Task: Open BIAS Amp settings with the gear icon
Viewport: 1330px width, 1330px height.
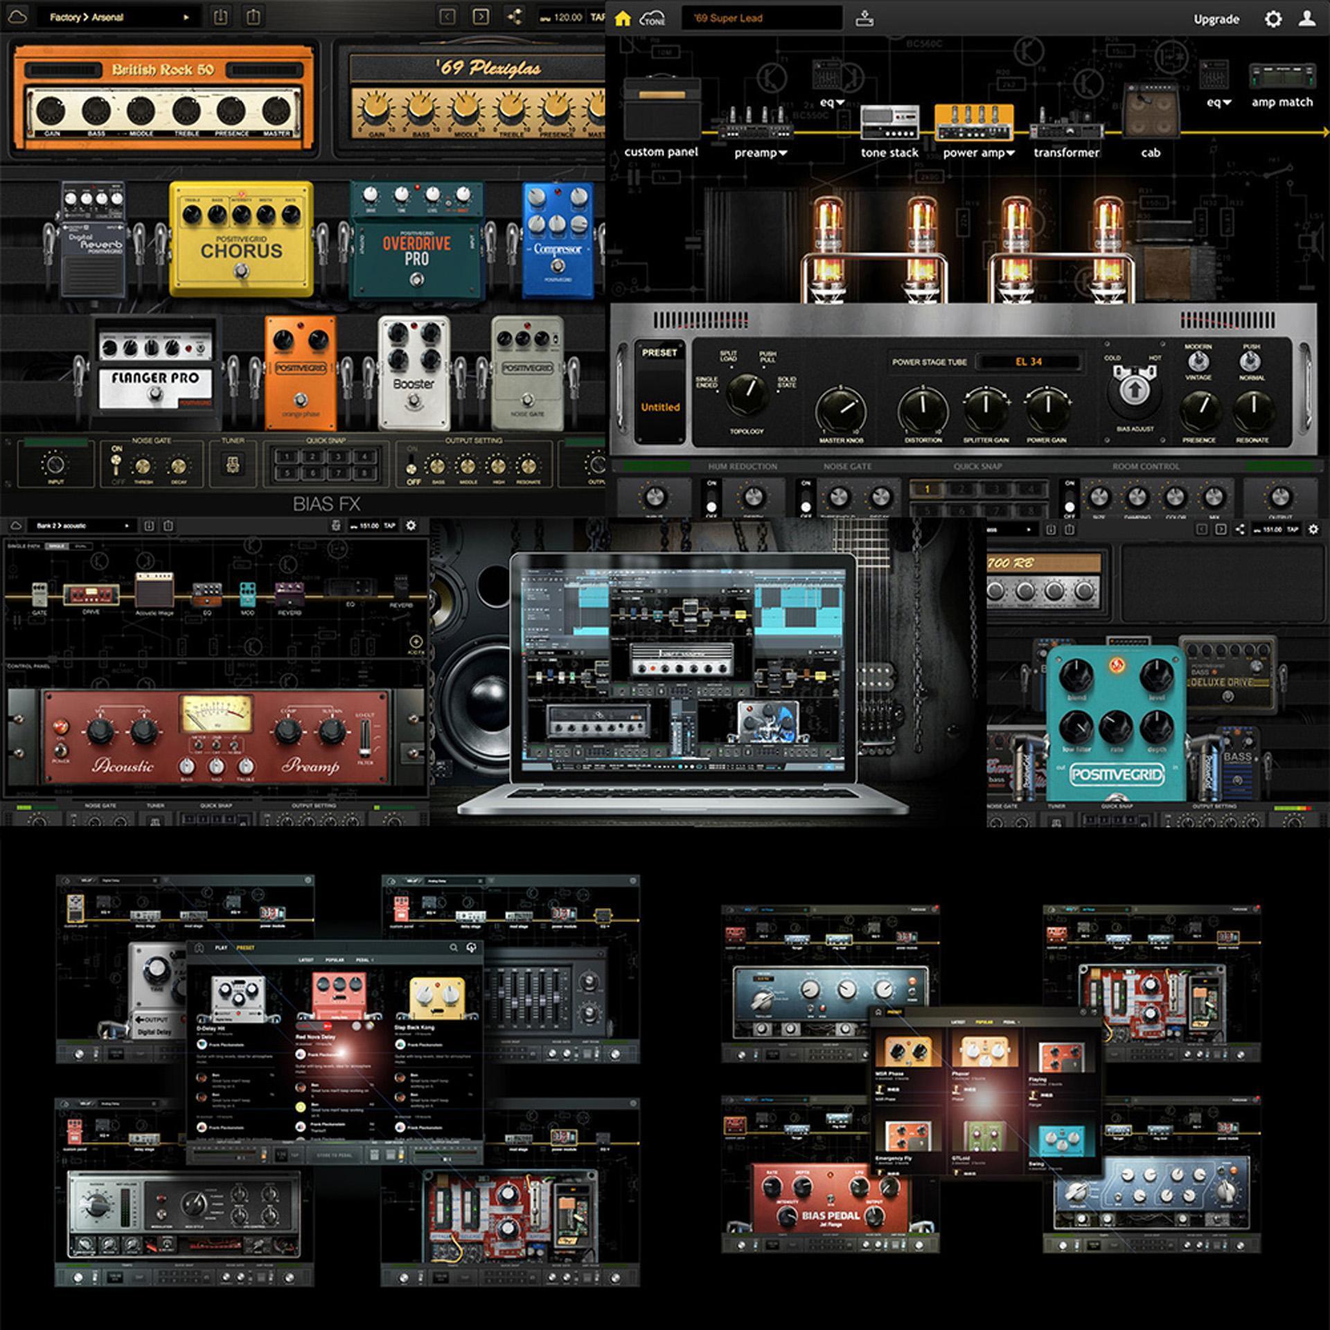Action: 1273,19
